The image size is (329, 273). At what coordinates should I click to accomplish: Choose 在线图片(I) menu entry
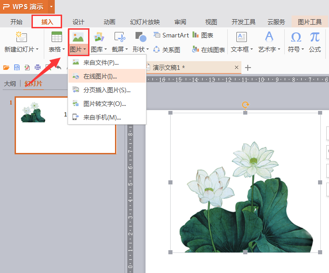107,76
